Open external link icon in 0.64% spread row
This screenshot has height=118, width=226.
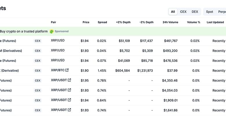[x=69, y=100]
